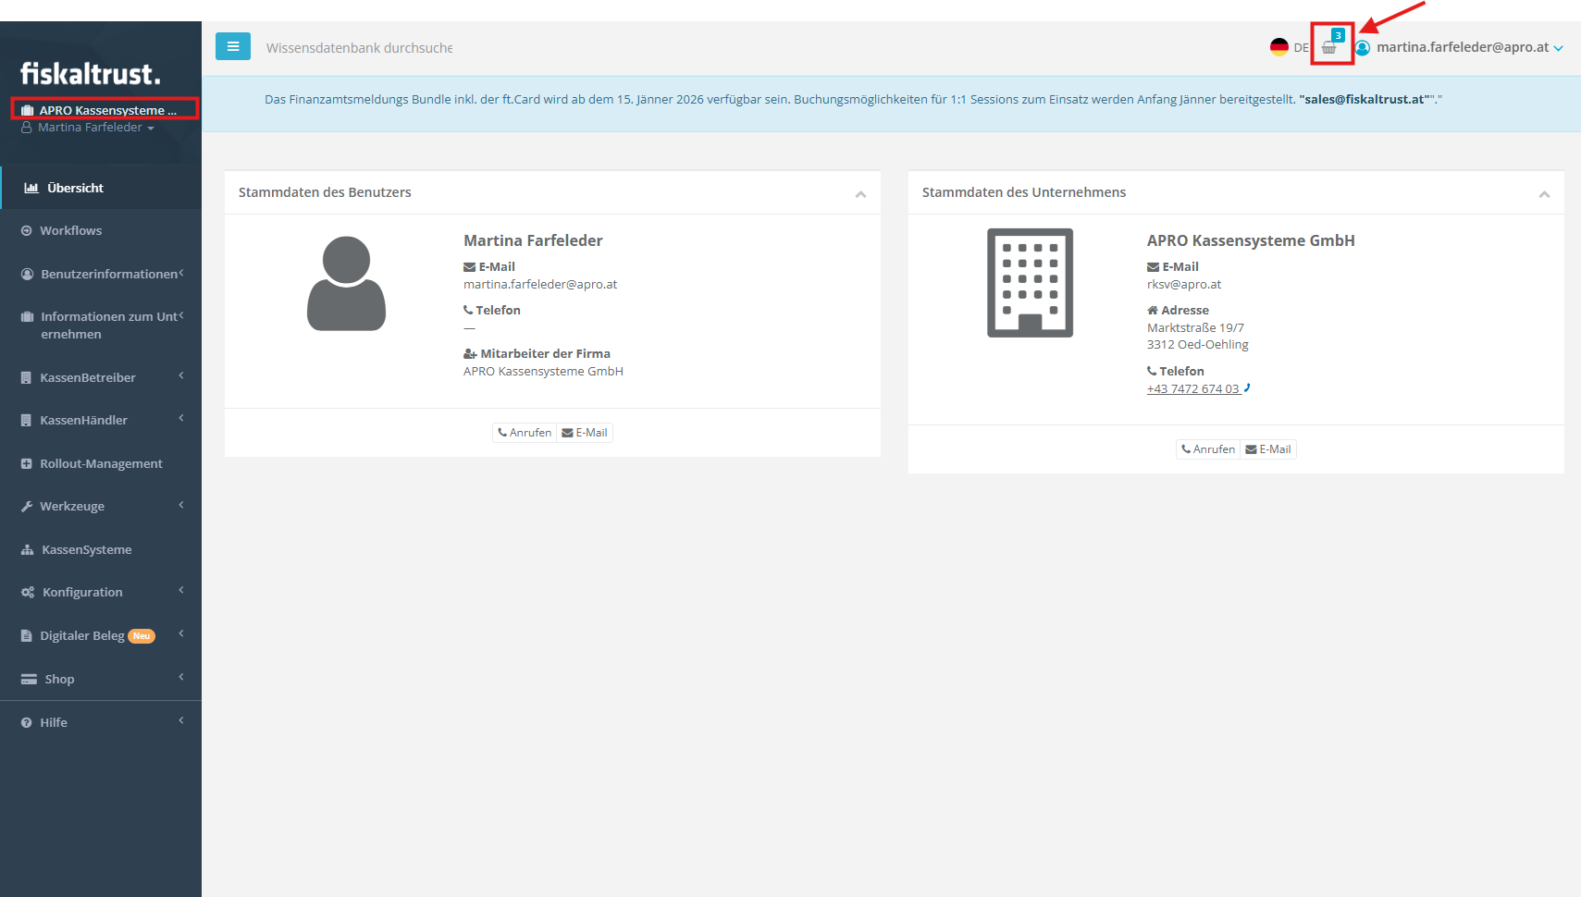Click the user avatar icon in header

coord(1363,48)
